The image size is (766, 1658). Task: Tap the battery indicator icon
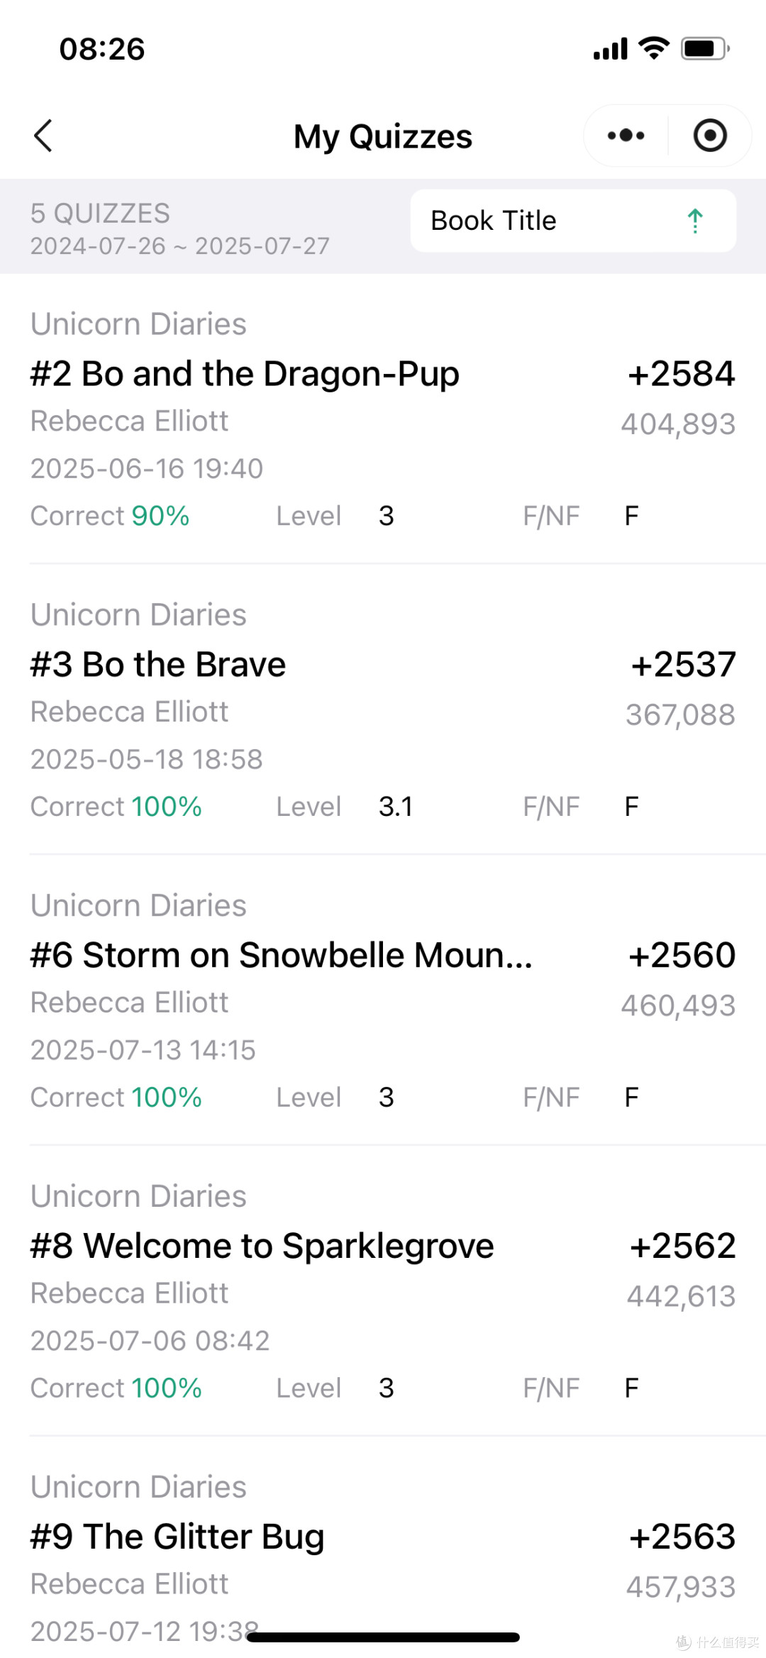coord(705,48)
